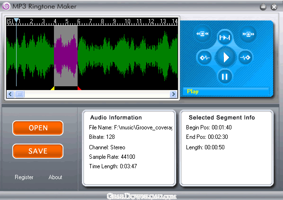Click the horizontal scrollbar thumb
The width and height of the screenshot is (283, 200).
(x=19, y=94)
